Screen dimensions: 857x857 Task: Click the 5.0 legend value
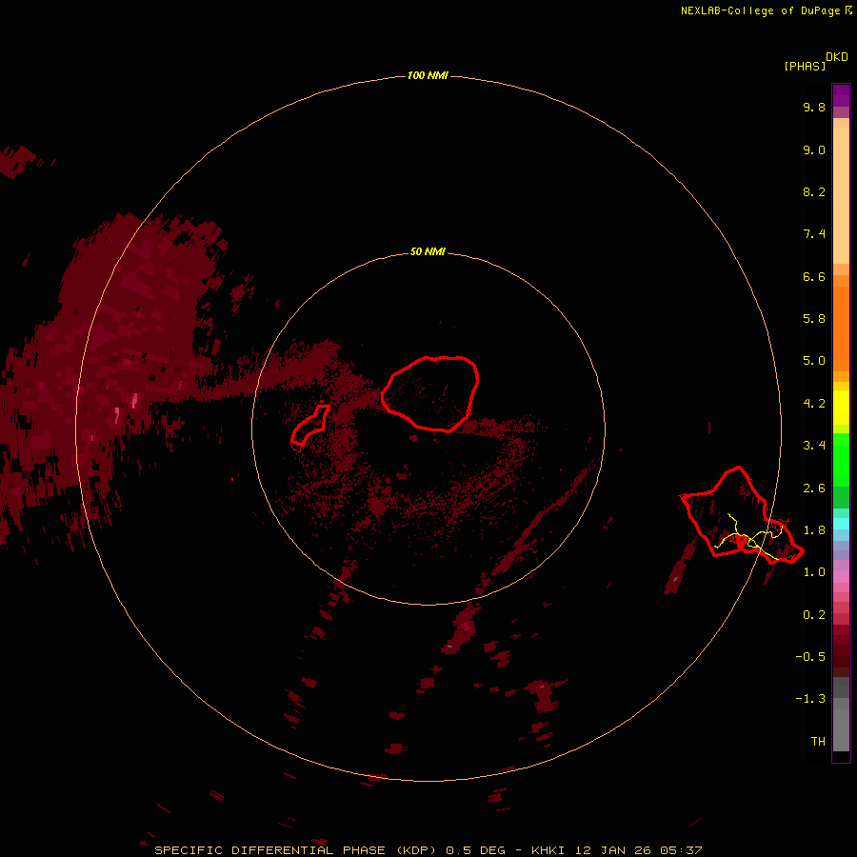coord(814,361)
